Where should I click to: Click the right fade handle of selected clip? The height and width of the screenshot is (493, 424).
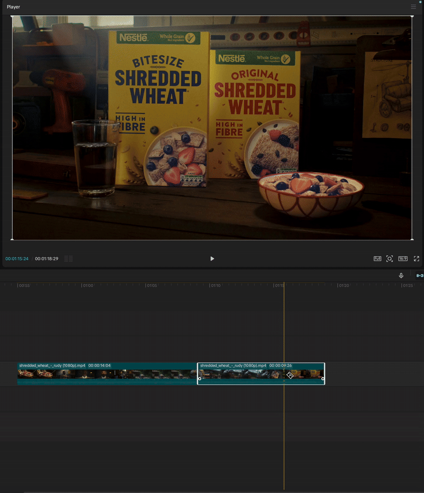323,379
